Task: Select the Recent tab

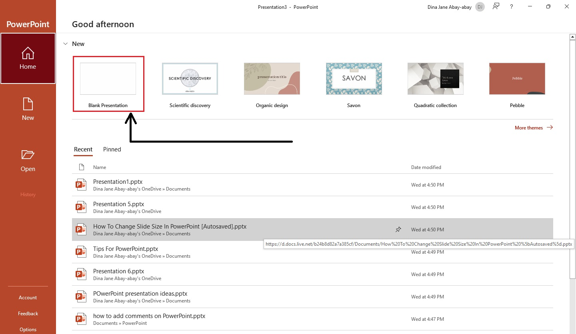Action: pyautogui.click(x=83, y=149)
